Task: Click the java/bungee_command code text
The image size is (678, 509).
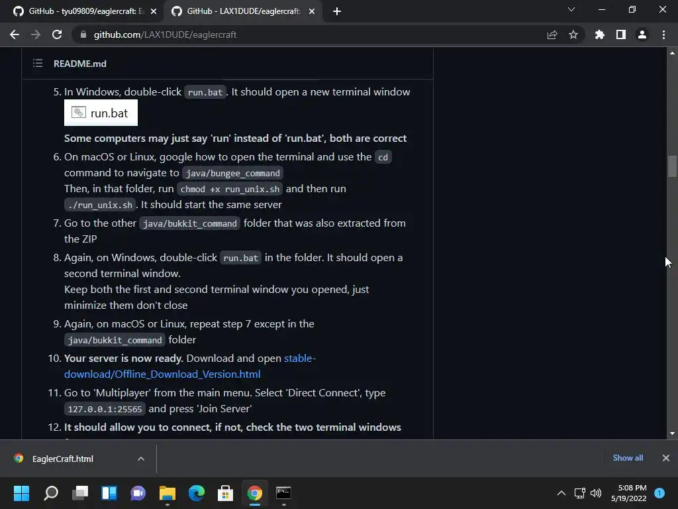Action: pos(232,173)
